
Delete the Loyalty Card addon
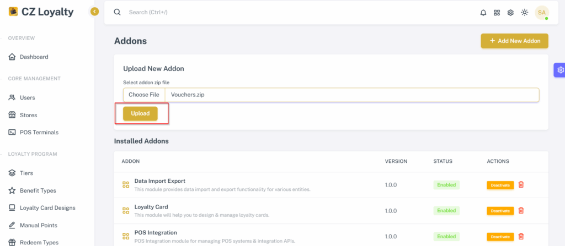[x=521, y=210]
